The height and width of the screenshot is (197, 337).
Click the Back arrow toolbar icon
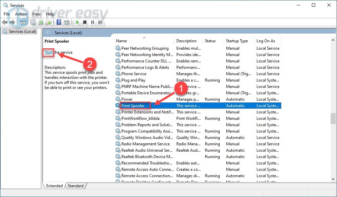(x=4, y=22)
